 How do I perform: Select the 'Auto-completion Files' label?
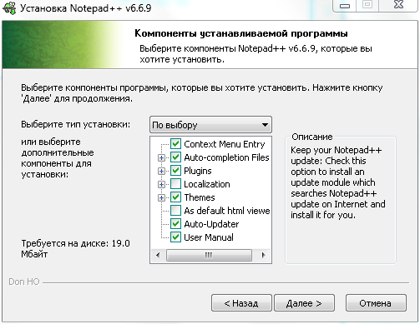[x=226, y=157]
